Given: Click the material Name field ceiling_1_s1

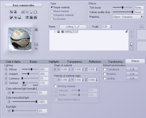Looking at the screenshot, I should pyautogui.click(x=73, y=27).
